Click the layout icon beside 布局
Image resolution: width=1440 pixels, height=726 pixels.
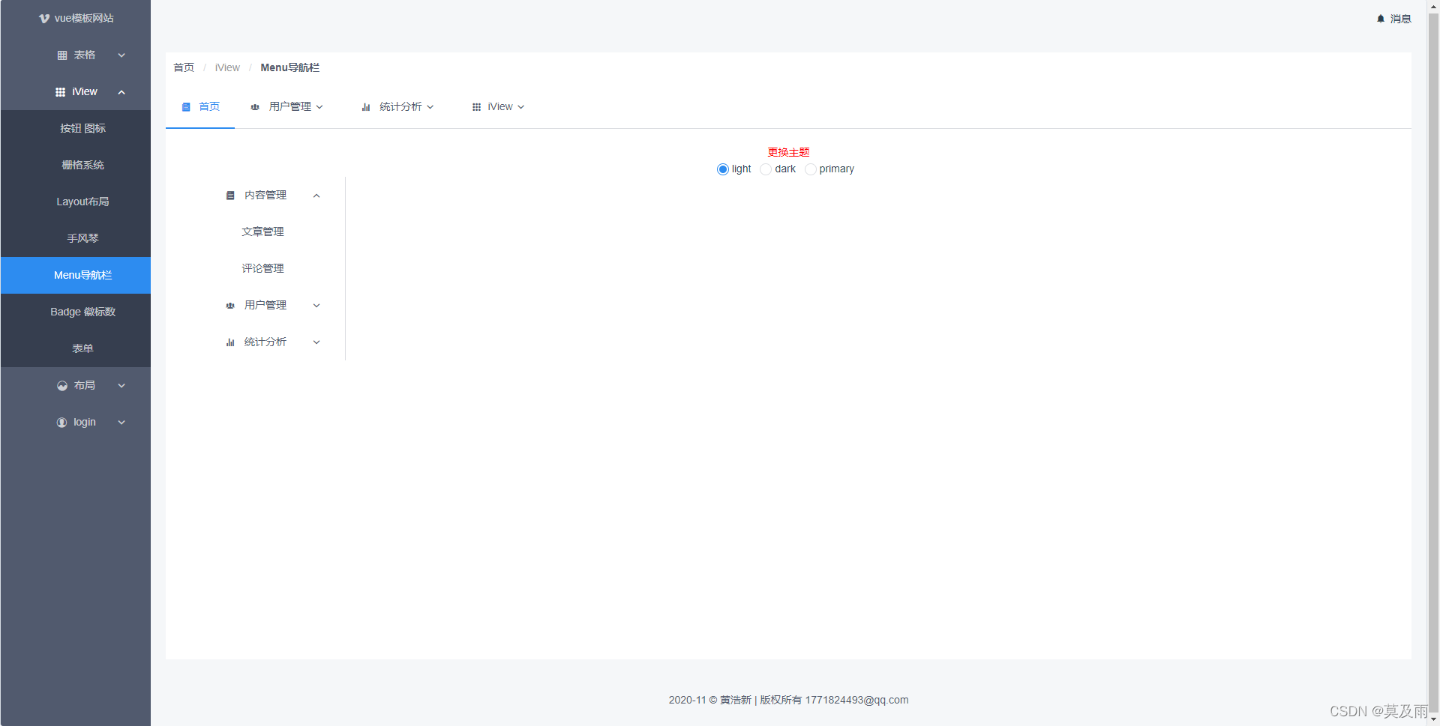(x=62, y=386)
